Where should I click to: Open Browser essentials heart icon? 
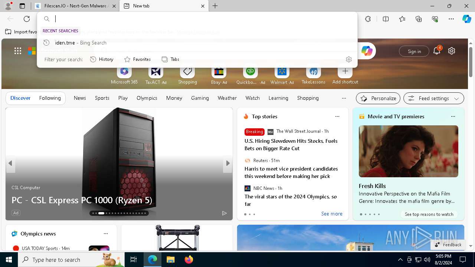[435, 19]
